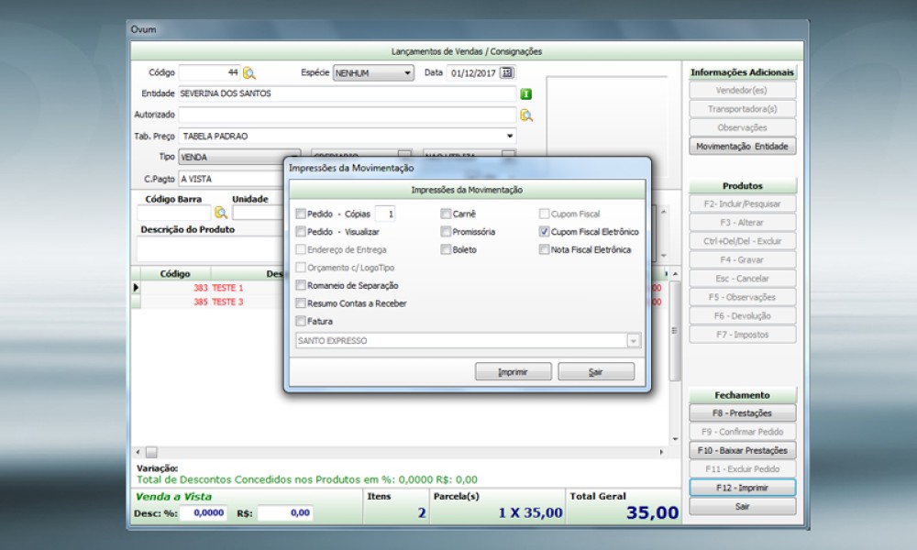Tick the Romaneio de Separação checkbox
Viewport: 917px width, 550px height.
[x=301, y=285]
